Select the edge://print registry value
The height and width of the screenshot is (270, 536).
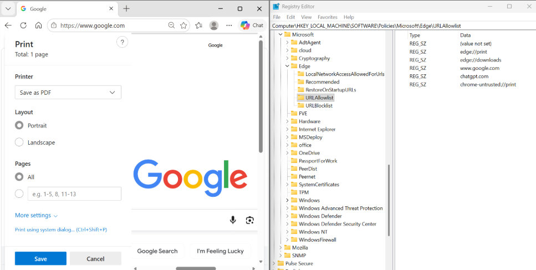pos(473,52)
